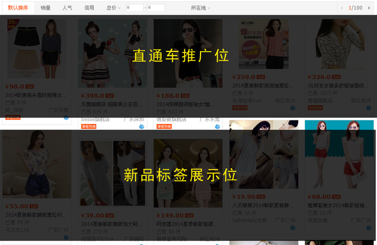This screenshot has width=377, height=245.
Task: Open the ¥98.0 shorts product thumbnail
Action: [37, 49]
